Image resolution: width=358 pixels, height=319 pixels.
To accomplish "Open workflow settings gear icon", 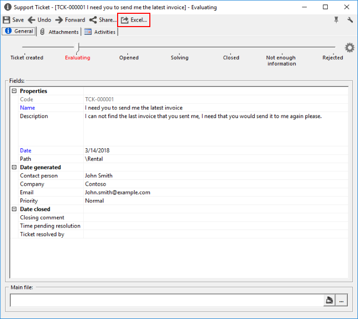I will (x=349, y=48).
